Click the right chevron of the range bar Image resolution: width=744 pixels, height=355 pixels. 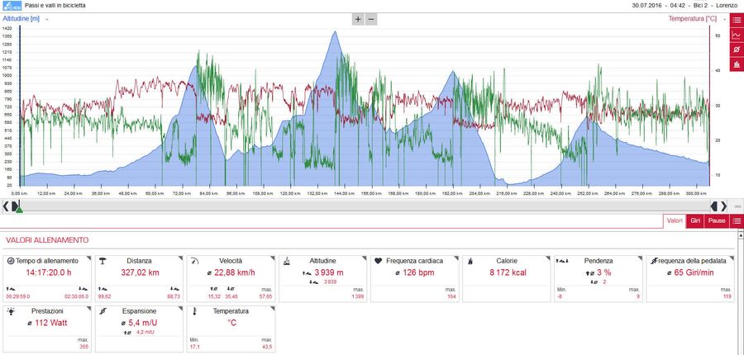tap(723, 206)
